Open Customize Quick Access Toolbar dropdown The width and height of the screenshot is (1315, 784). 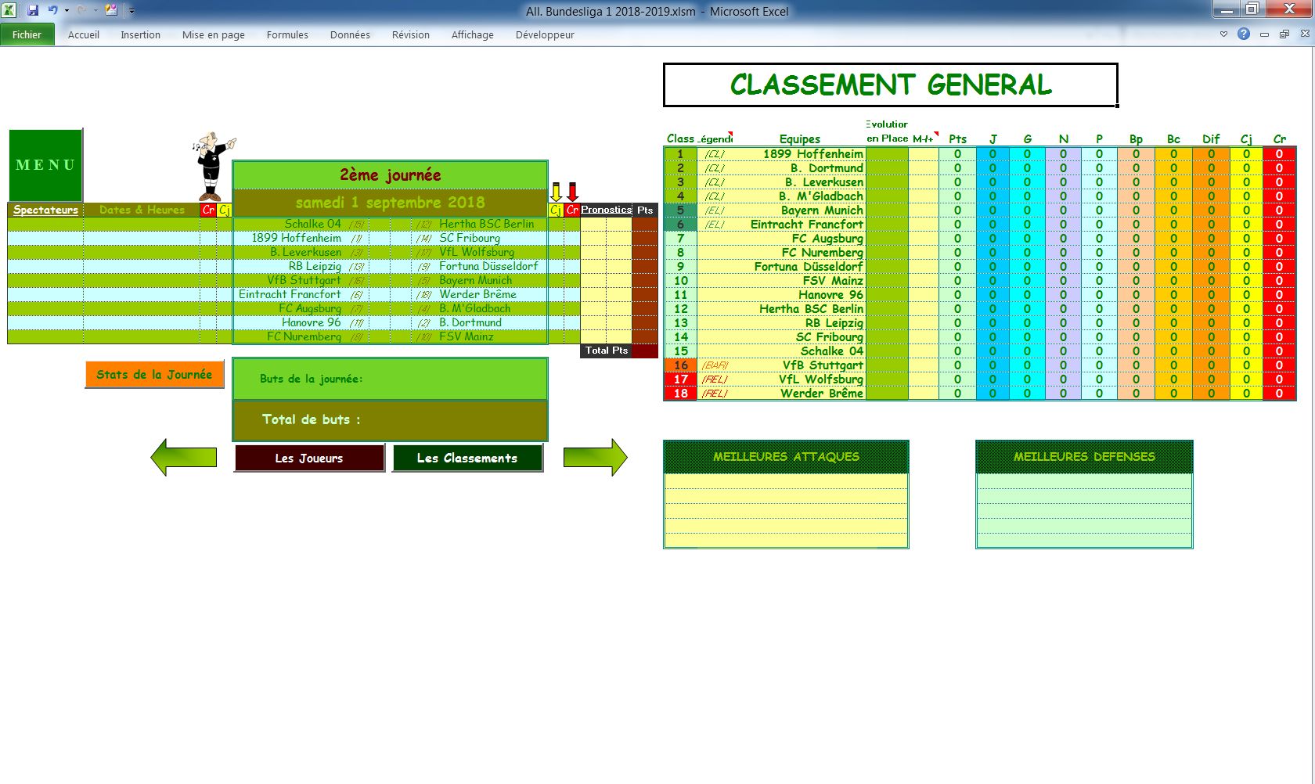(x=131, y=11)
